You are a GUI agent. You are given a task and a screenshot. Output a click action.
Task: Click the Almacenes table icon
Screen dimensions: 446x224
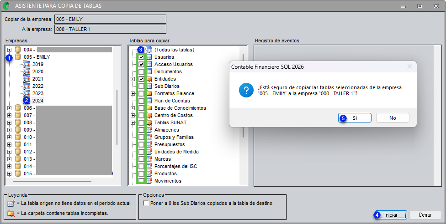tap(149, 130)
